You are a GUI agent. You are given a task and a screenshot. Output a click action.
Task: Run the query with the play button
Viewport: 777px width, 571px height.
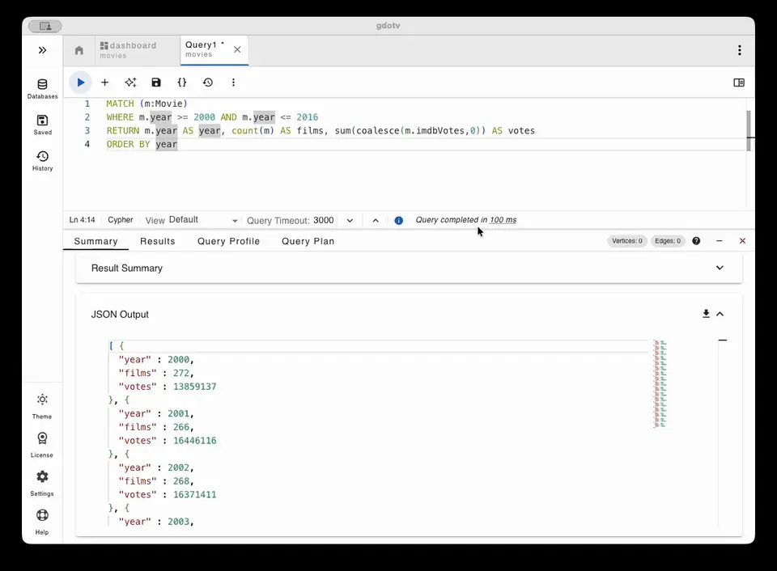pyautogui.click(x=80, y=82)
